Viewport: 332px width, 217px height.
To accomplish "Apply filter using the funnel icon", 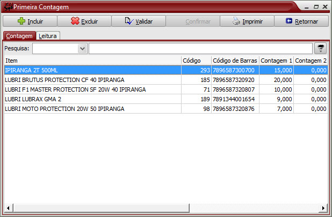I will (x=321, y=48).
